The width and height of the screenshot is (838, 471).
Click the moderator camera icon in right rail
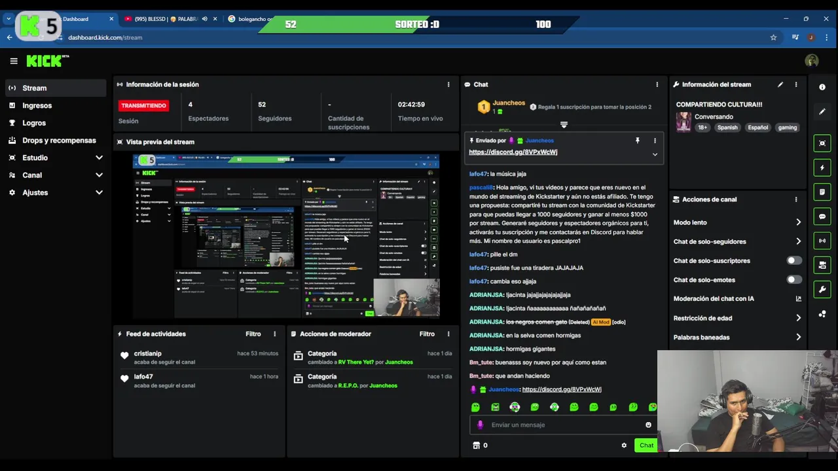coord(822,265)
